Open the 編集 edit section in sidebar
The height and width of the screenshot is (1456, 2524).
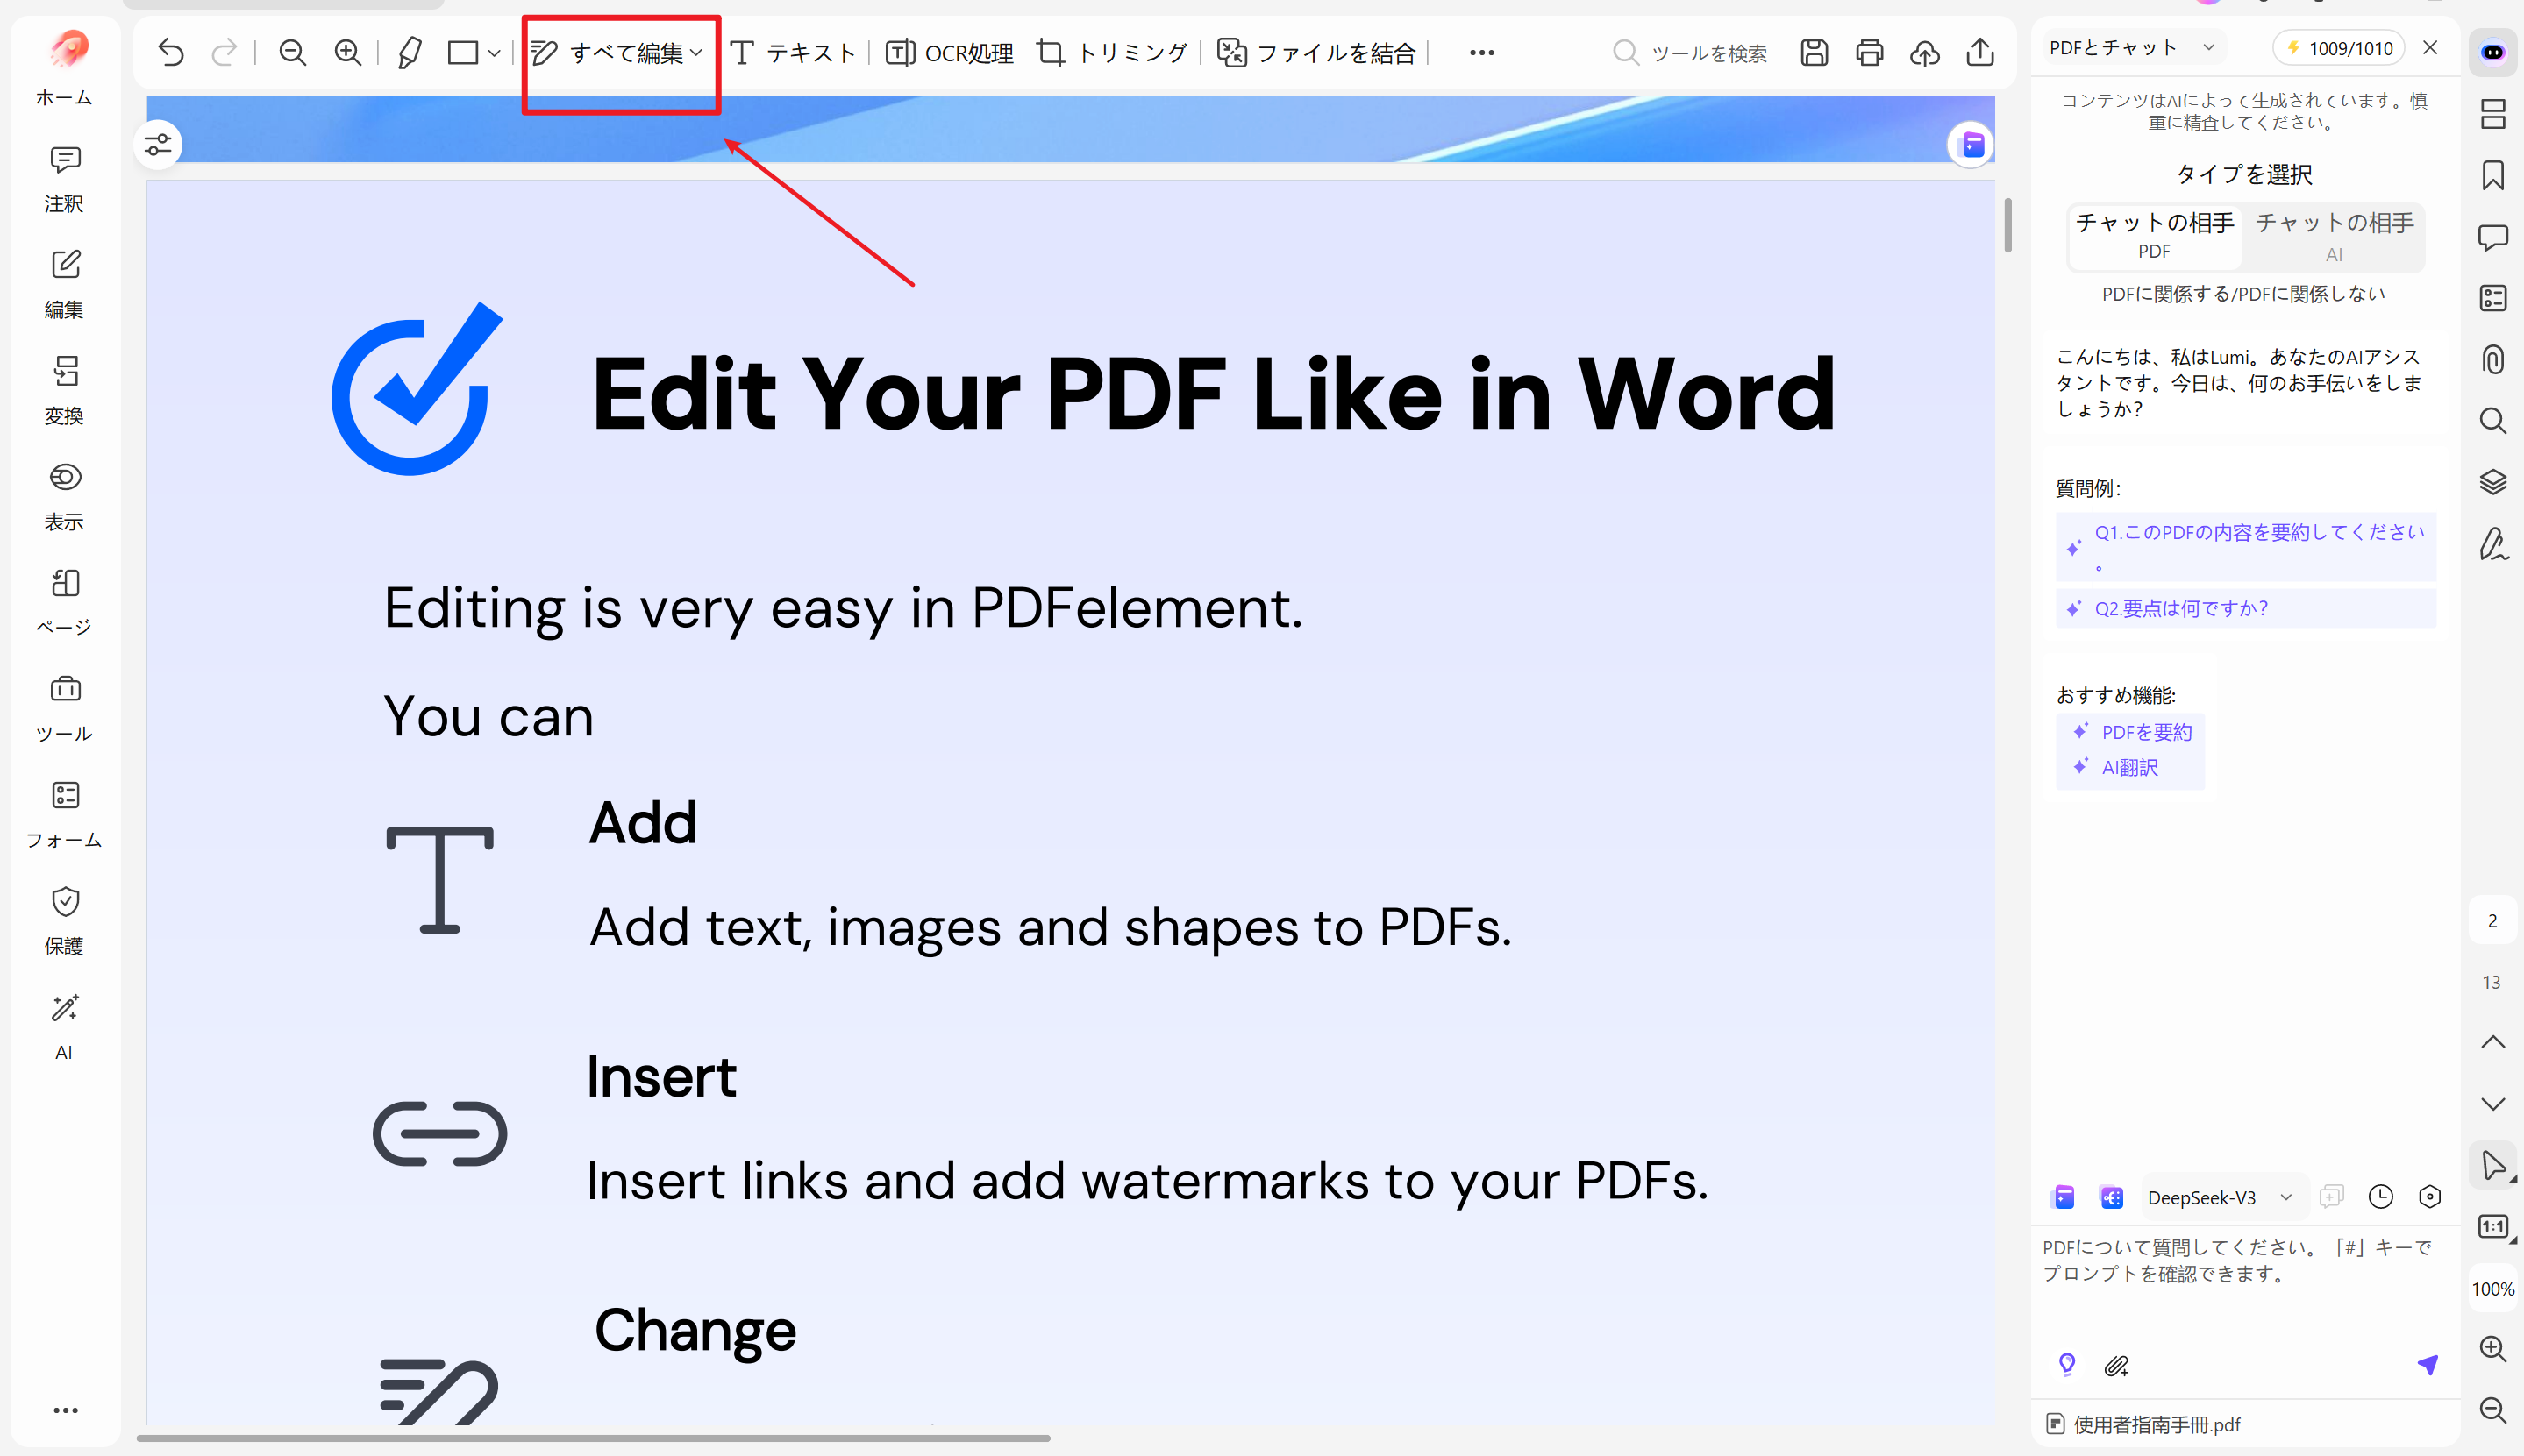[x=65, y=285]
